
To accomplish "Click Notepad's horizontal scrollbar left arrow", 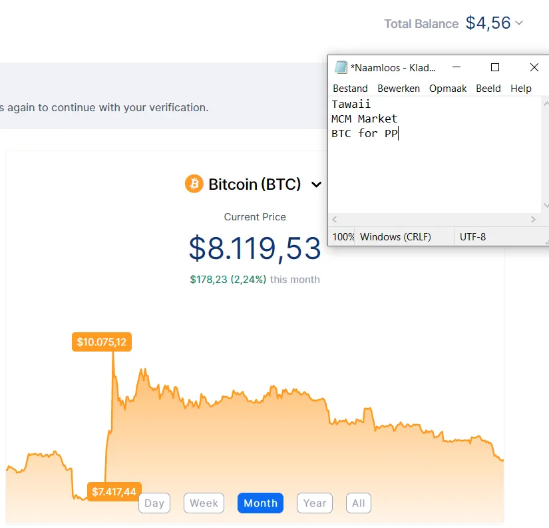I will (x=335, y=220).
